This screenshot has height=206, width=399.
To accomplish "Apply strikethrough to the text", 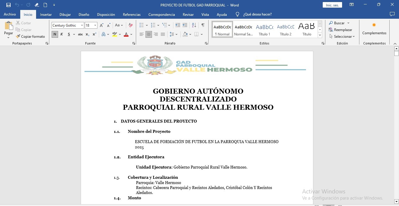I will (80, 35).
